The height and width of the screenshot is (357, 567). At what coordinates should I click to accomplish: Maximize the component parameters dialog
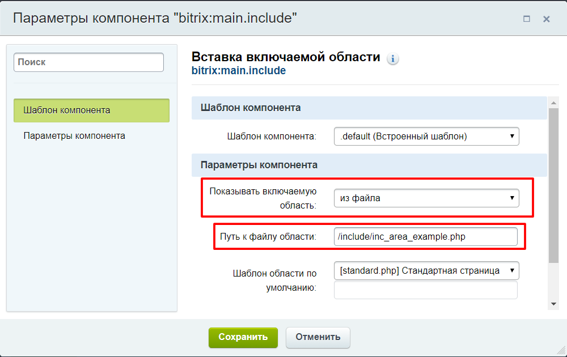click(527, 19)
